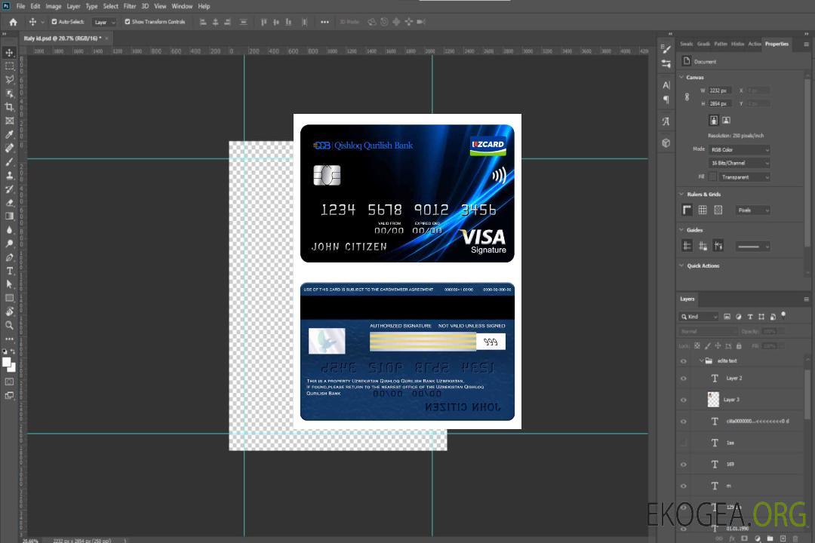Open the 3D materials panel icon
This screenshot has height=543, width=815.
pyautogui.click(x=666, y=143)
